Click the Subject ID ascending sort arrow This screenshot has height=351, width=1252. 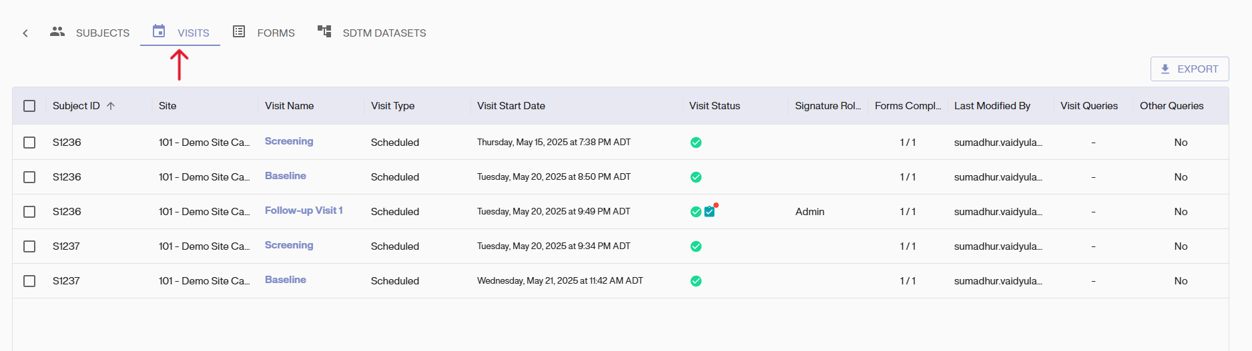pyautogui.click(x=111, y=106)
